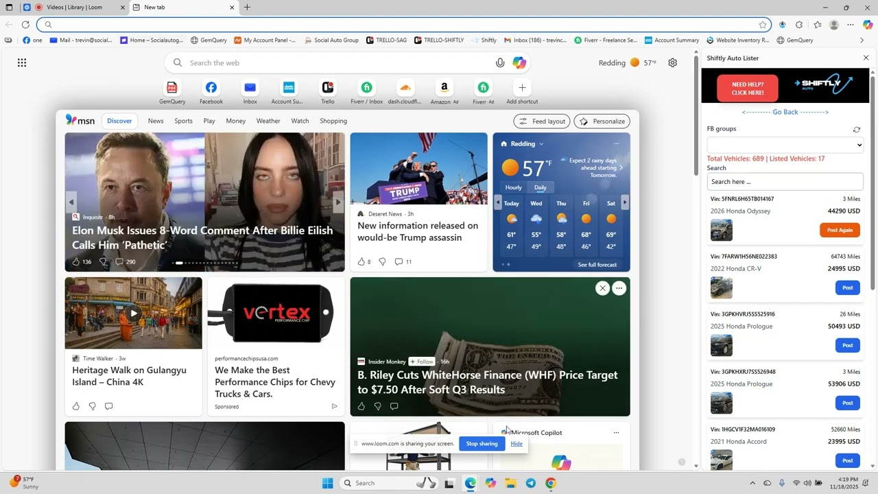The image size is (878, 494).
Task: Open Copilot icon in search box
Action: (519, 62)
